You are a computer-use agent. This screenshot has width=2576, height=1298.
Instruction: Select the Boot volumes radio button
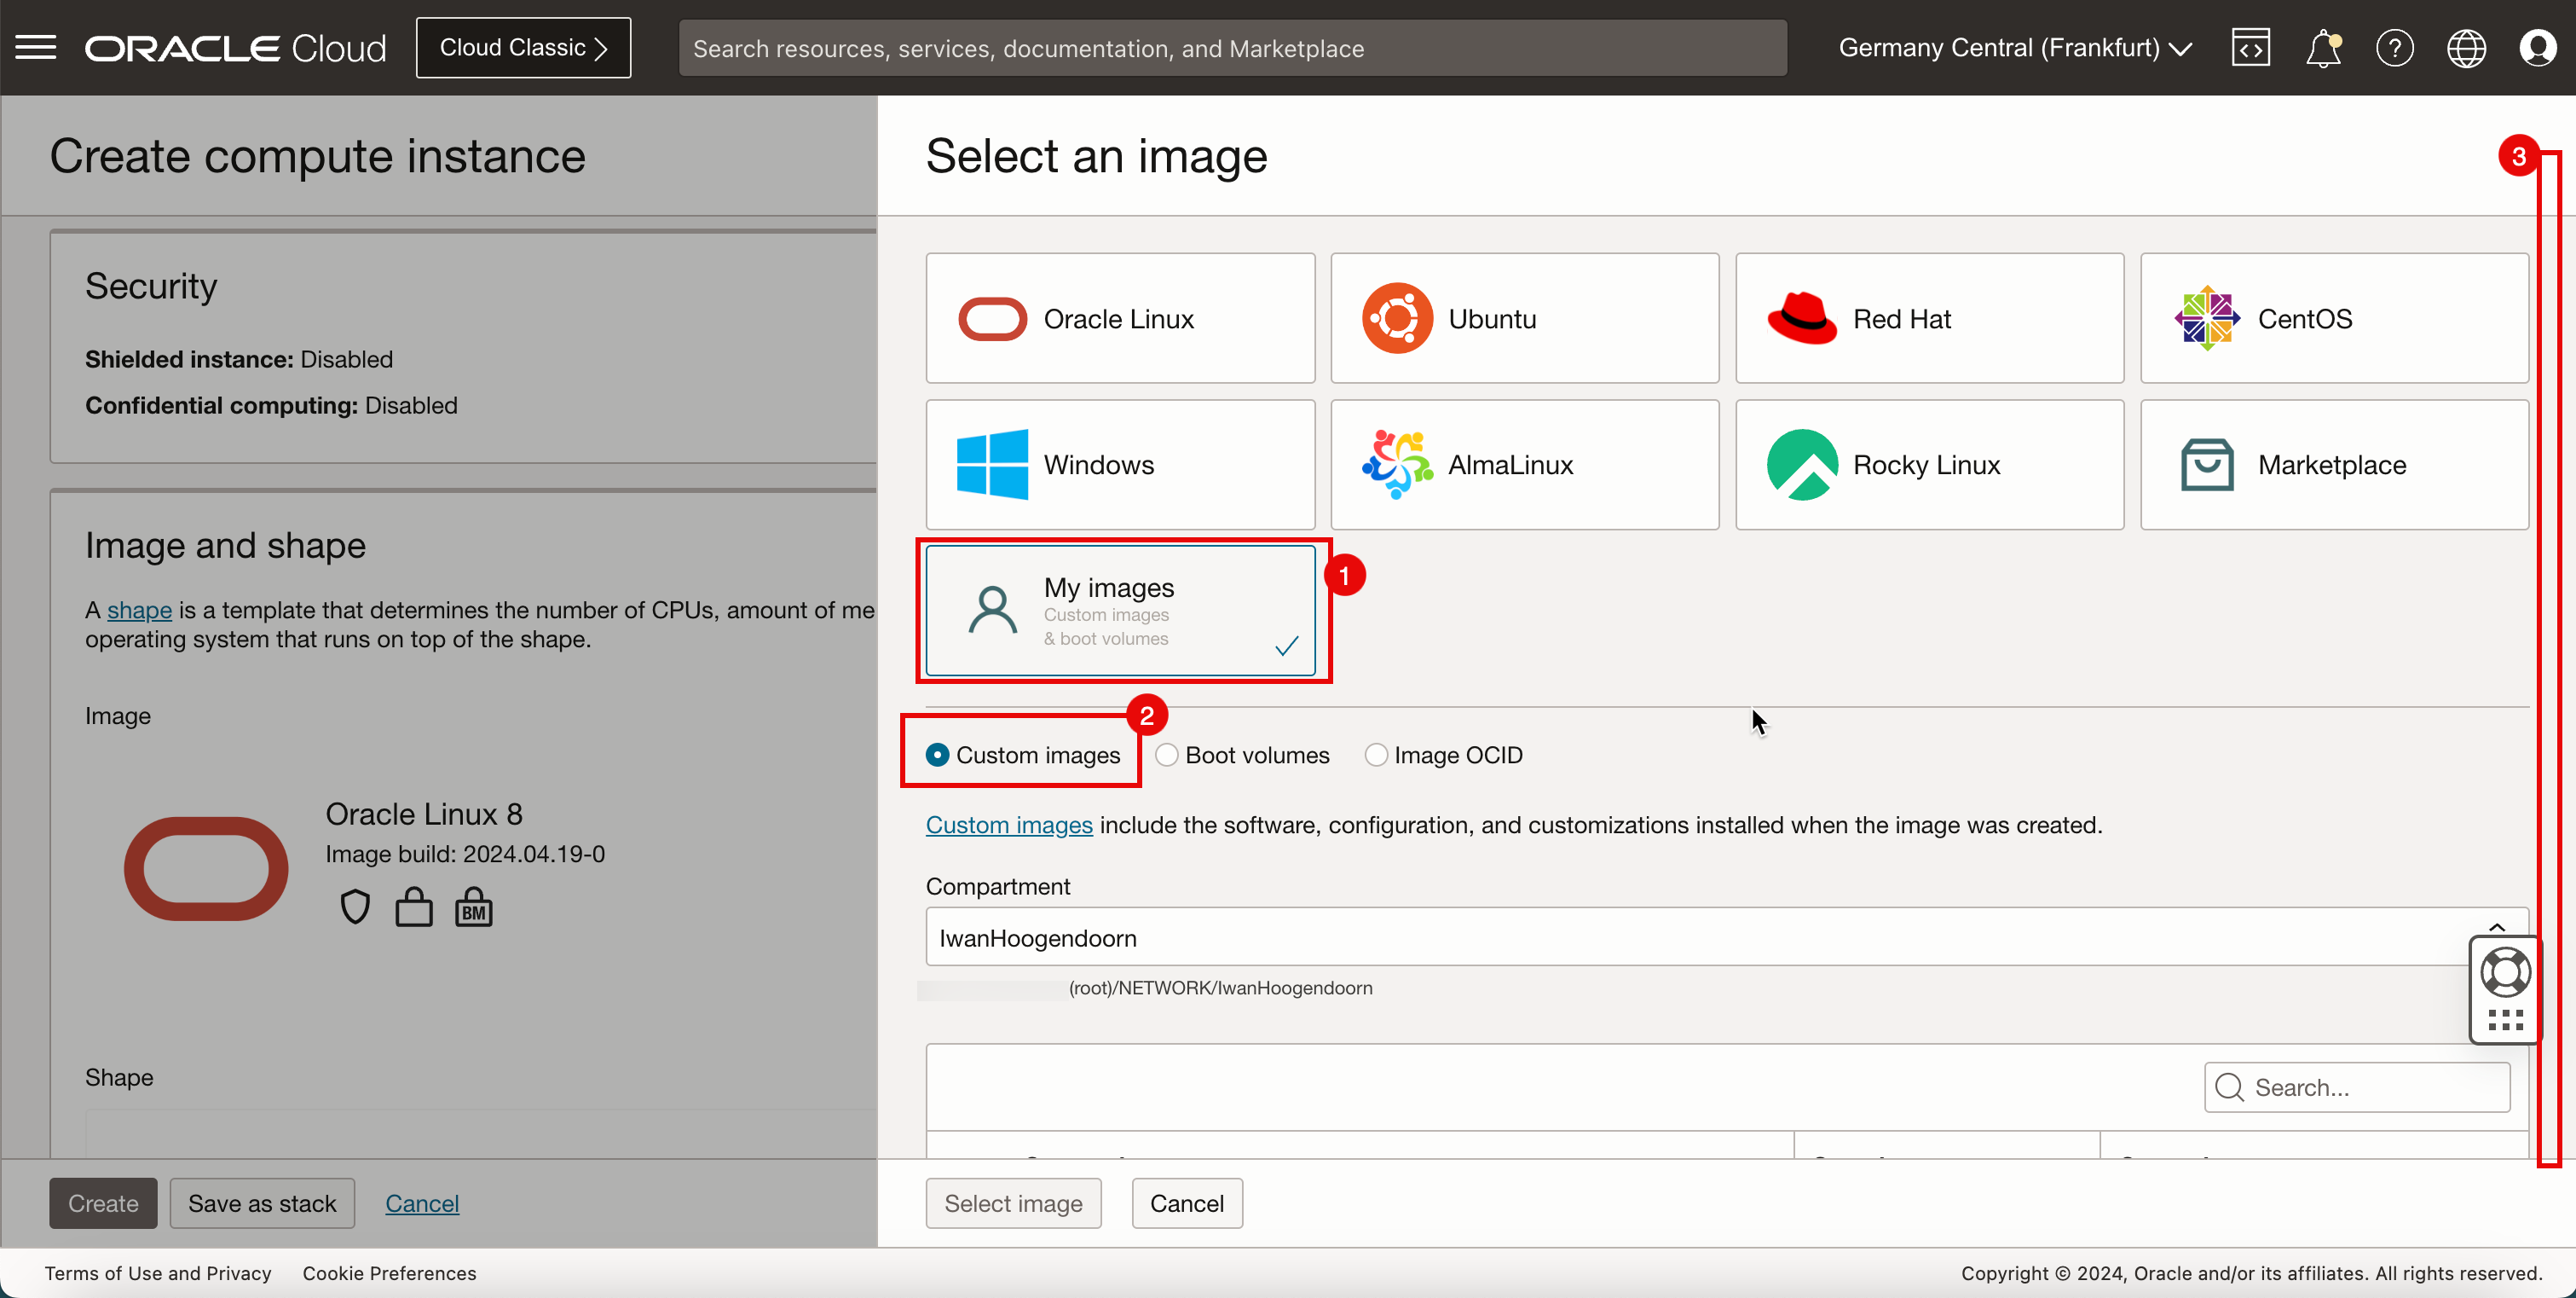pyautogui.click(x=1166, y=755)
